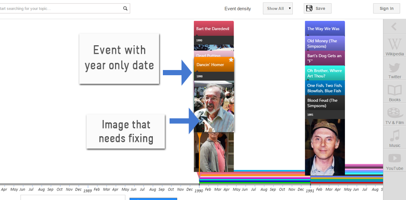
Task: Click the 1990 year marker on timeline
Action: click(199, 190)
